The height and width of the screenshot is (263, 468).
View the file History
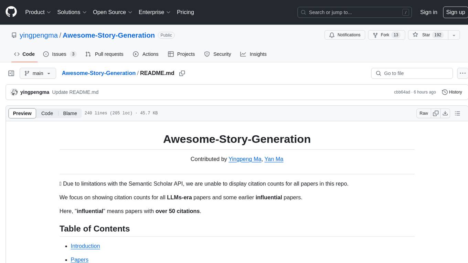coord(452,92)
